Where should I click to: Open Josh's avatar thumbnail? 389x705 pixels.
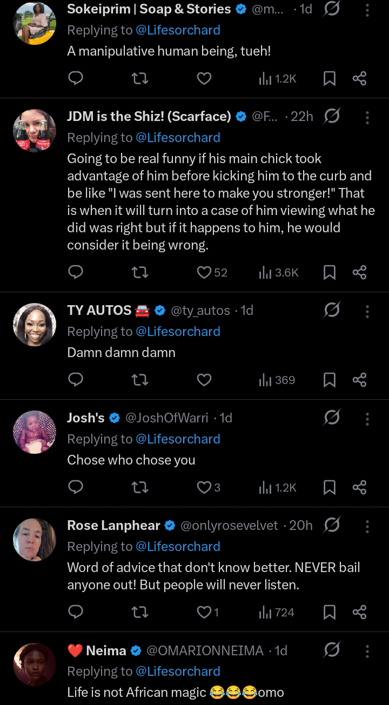click(35, 432)
